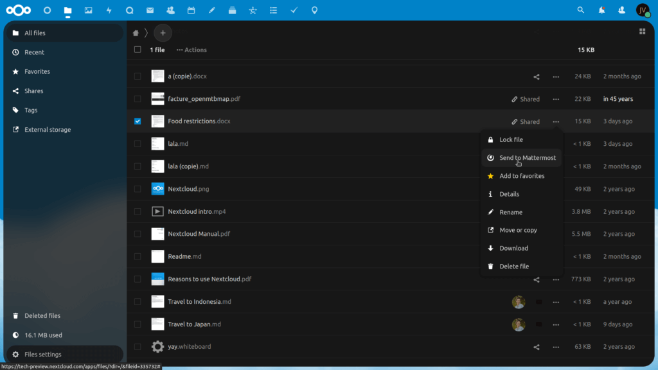Open the Nextcloud.png thumbnail

pyautogui.click(x=158, y=189)
